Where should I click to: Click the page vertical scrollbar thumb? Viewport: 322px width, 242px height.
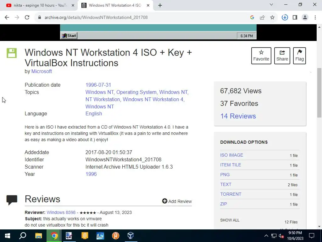click(x=319, y=93)
